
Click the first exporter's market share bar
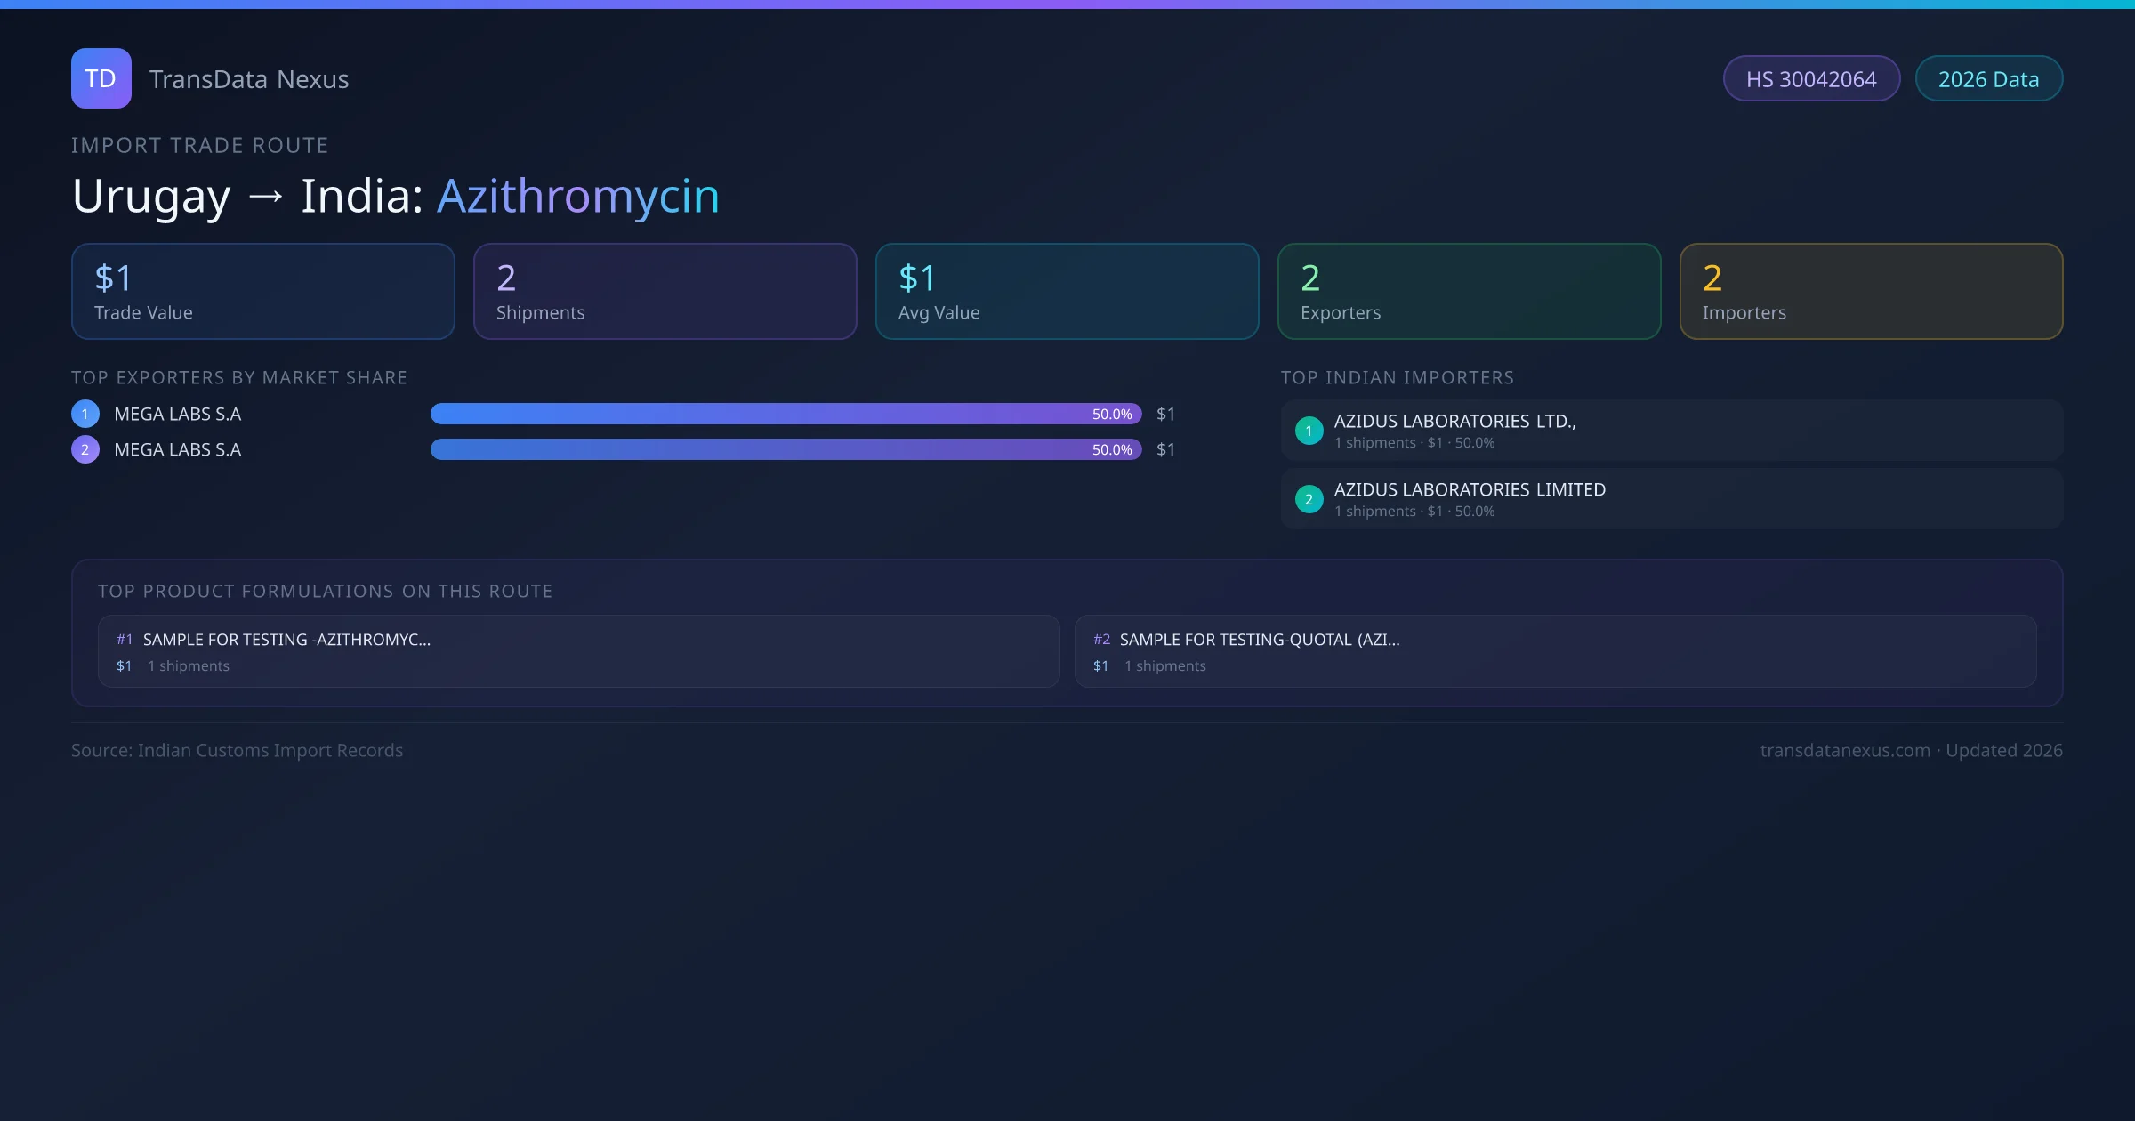pyautogui.click(x=786, y=414)
